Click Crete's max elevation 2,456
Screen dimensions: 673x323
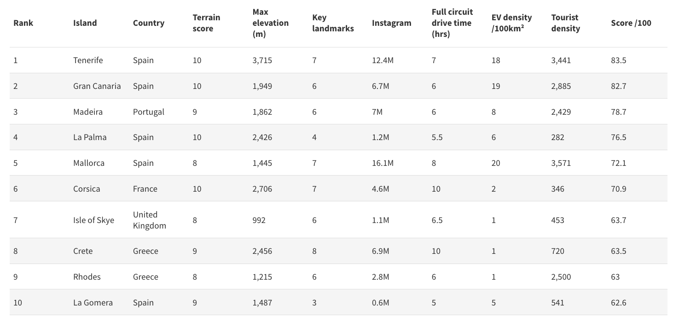click(x=262, y=251)
